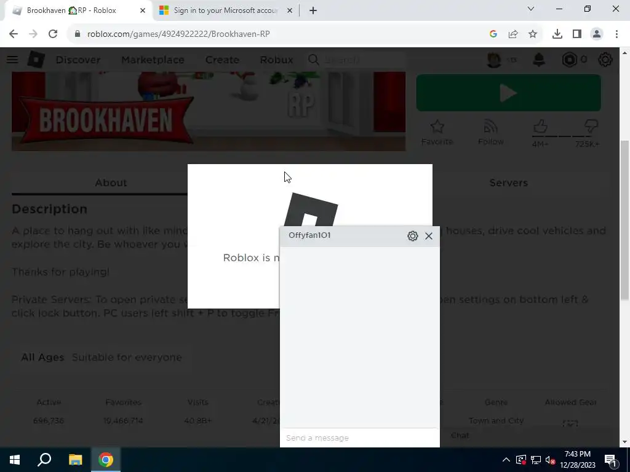Click the Send a message field
The height and width of the screenshot is (472, 630).
coord(359,438)
